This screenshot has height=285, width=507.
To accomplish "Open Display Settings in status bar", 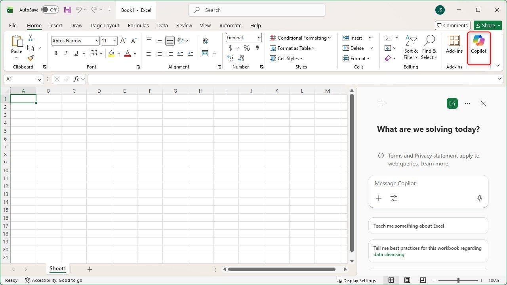I will point(356,280).
